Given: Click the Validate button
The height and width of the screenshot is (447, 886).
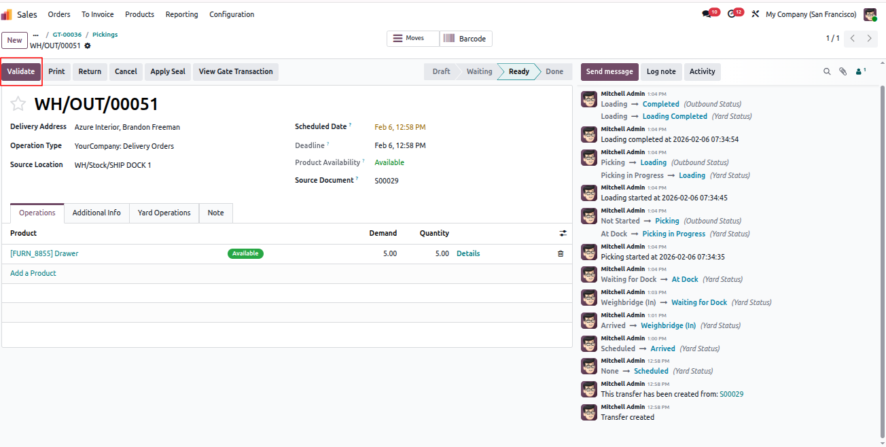Looking at the screenshot, I should [21, 71].
